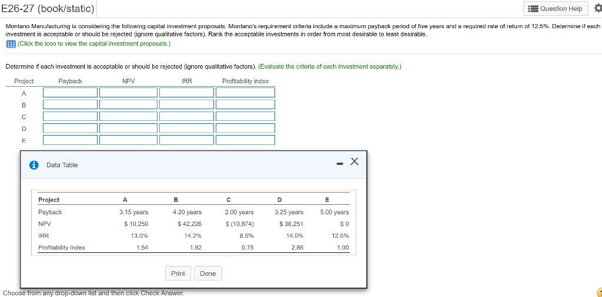
Task: Click IRR value 13.0%
Action: [140, 236]
